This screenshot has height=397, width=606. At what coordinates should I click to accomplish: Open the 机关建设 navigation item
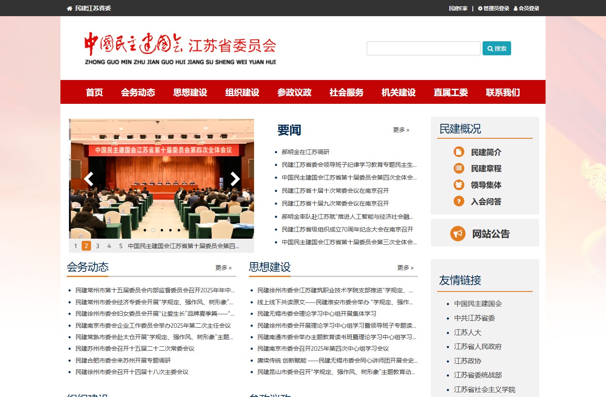click(399, 92)
